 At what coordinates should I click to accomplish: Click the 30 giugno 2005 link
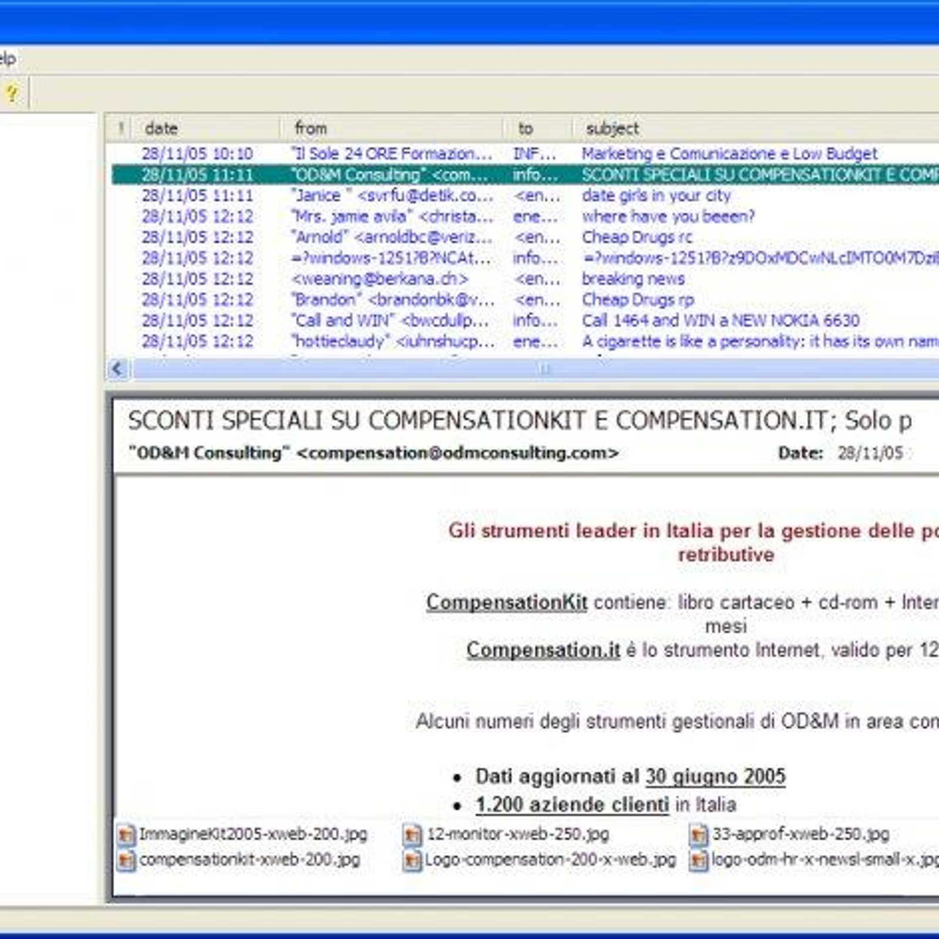[x=715, y=776]
